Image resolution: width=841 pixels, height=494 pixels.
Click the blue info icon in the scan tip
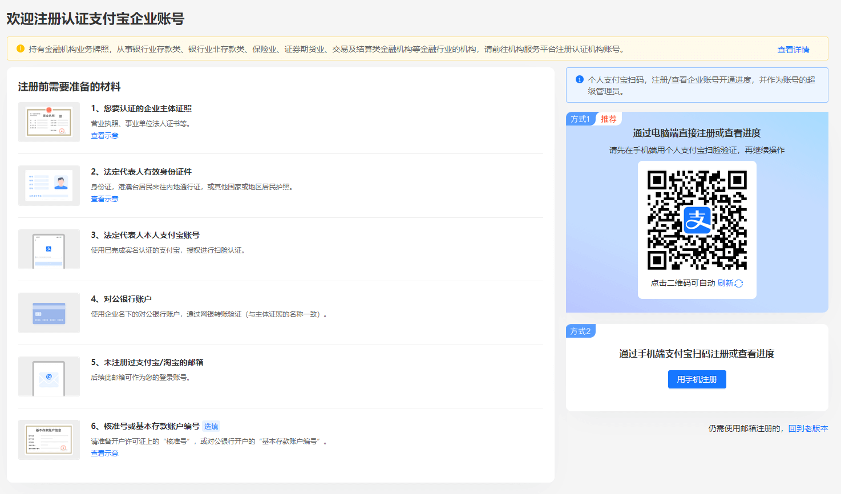click(580, 80)
